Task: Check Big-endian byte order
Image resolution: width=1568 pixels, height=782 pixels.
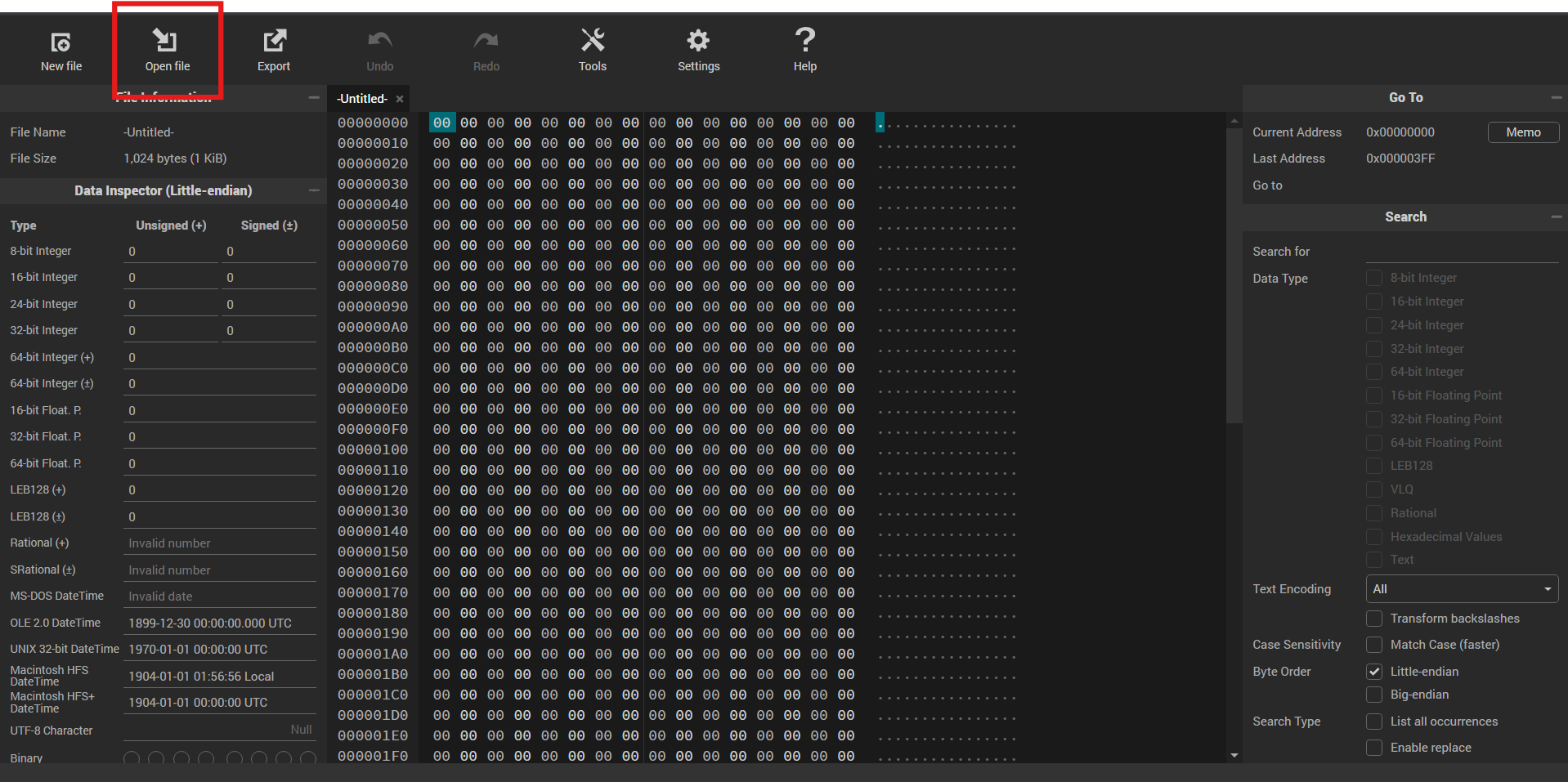Action: point(1374,695)
